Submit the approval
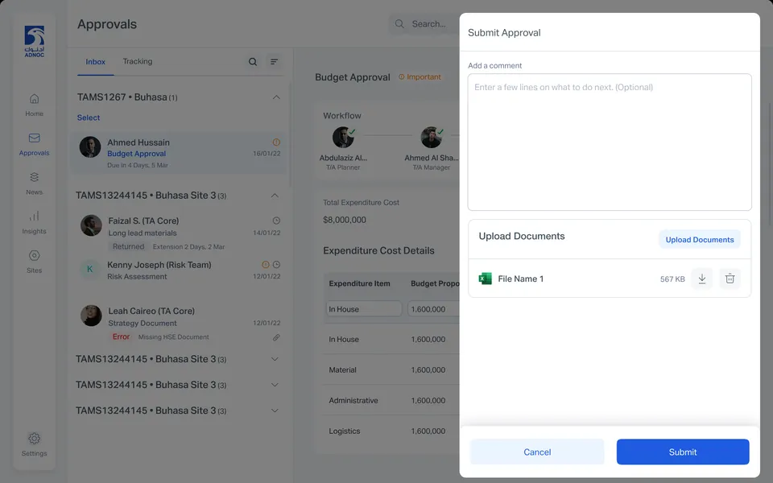This screenshot has height=483, width=773. [683, 452]
